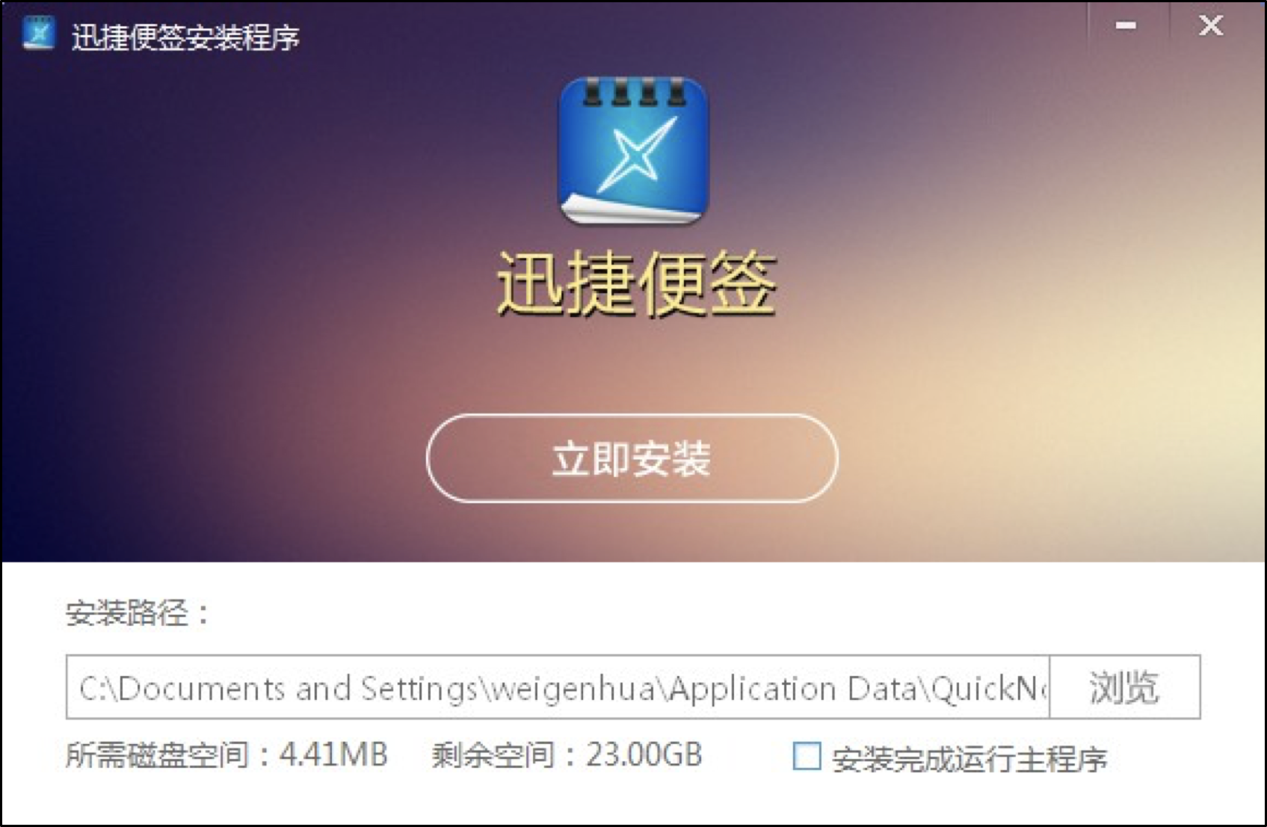Click the spiral binding rings atop the logo
The image size is (1267, 827).
(x=635, y=92)
